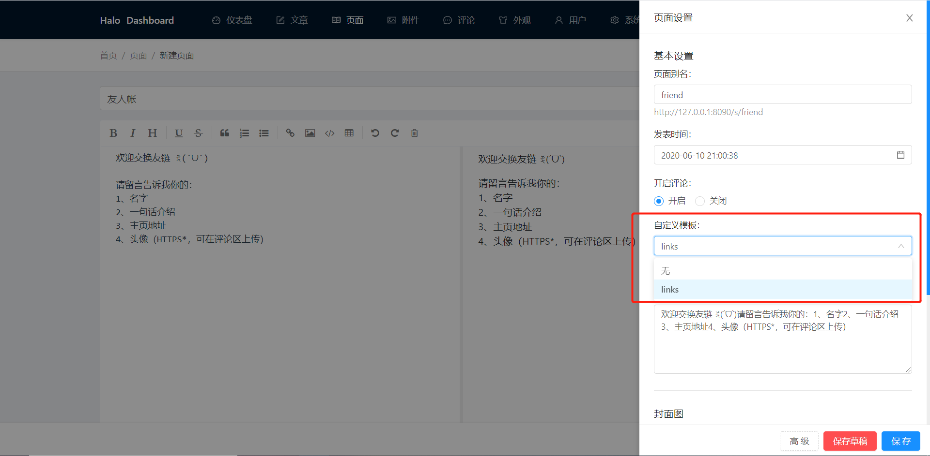930x456 pixels.
Task: Open the 附件 menu
Action: click(x=403, y=20)
